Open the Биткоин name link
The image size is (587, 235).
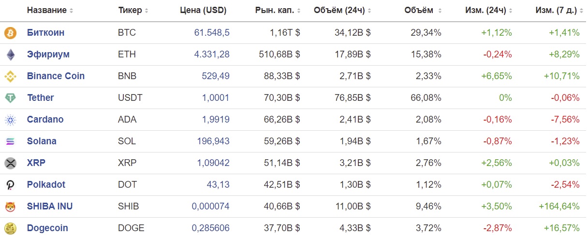(x=45, y=33)
